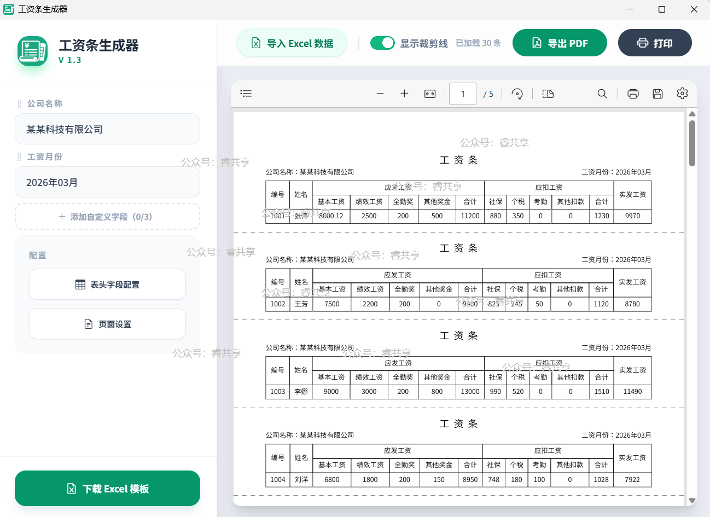The image size is (710, 517).
Task: Toggle the PDF viewer sidebar list icon
Action: (x=246, y=94)
